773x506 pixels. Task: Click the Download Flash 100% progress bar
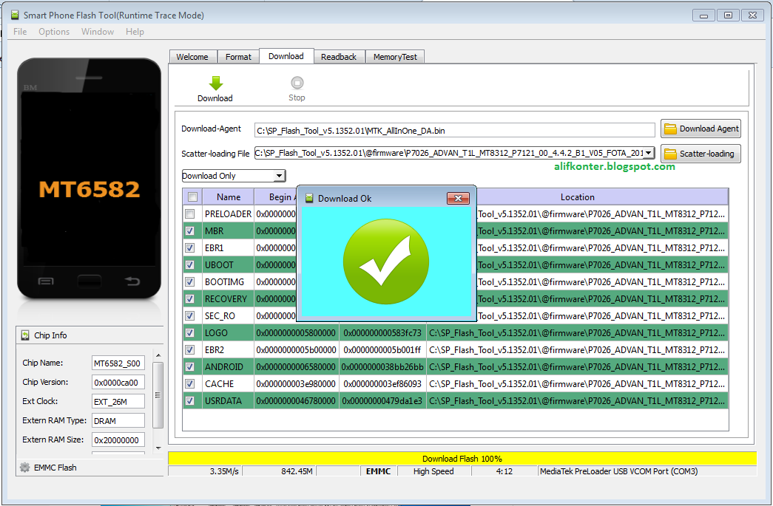pos(462,458)
